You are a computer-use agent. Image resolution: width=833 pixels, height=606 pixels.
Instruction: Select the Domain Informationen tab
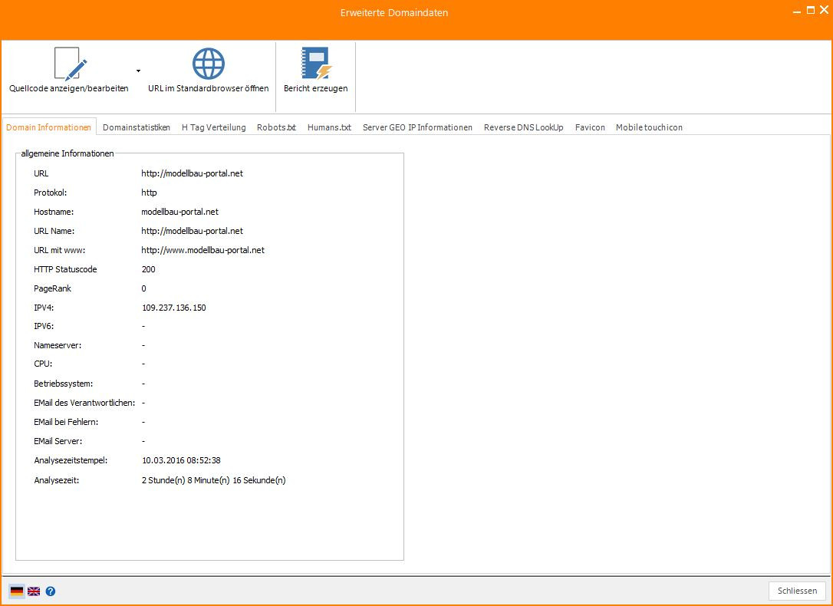point(49,127)
